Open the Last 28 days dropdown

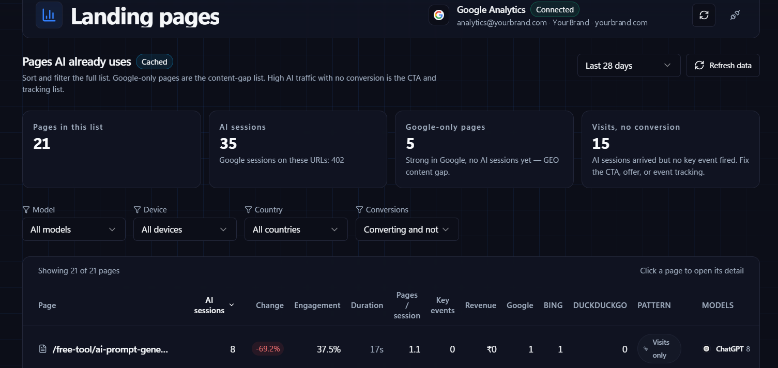629,66
